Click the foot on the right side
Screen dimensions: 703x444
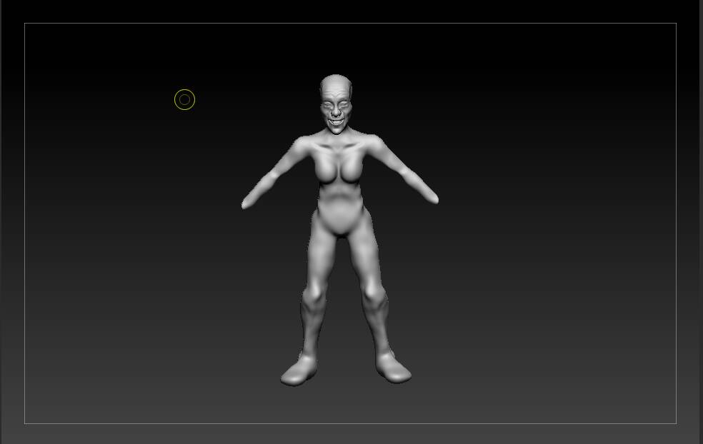[x=393, y=368]
